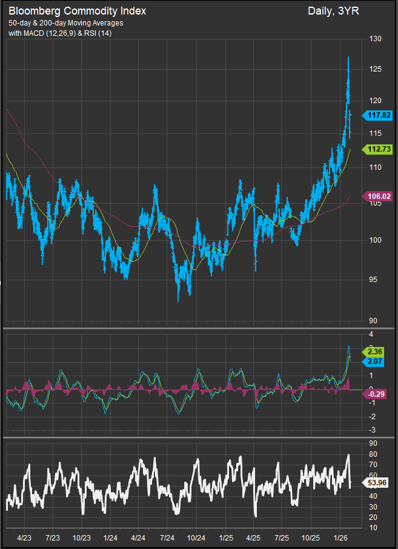Click the white 53.96 RSI value tag
The image size is (398, 549).
coord(376,483)
